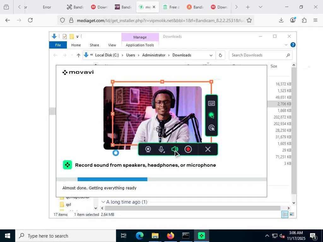
Task: Refresh the Downloads folder view
Action: pos(220,55)
